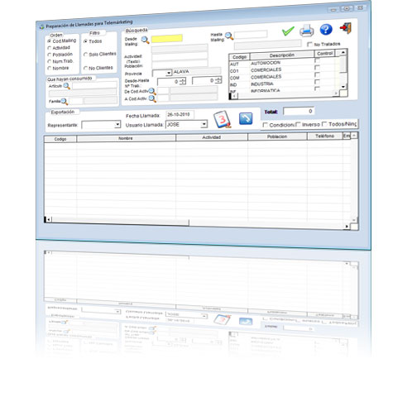Click the blue telephone call icon
Screen dimensions: 393x397
246,118
